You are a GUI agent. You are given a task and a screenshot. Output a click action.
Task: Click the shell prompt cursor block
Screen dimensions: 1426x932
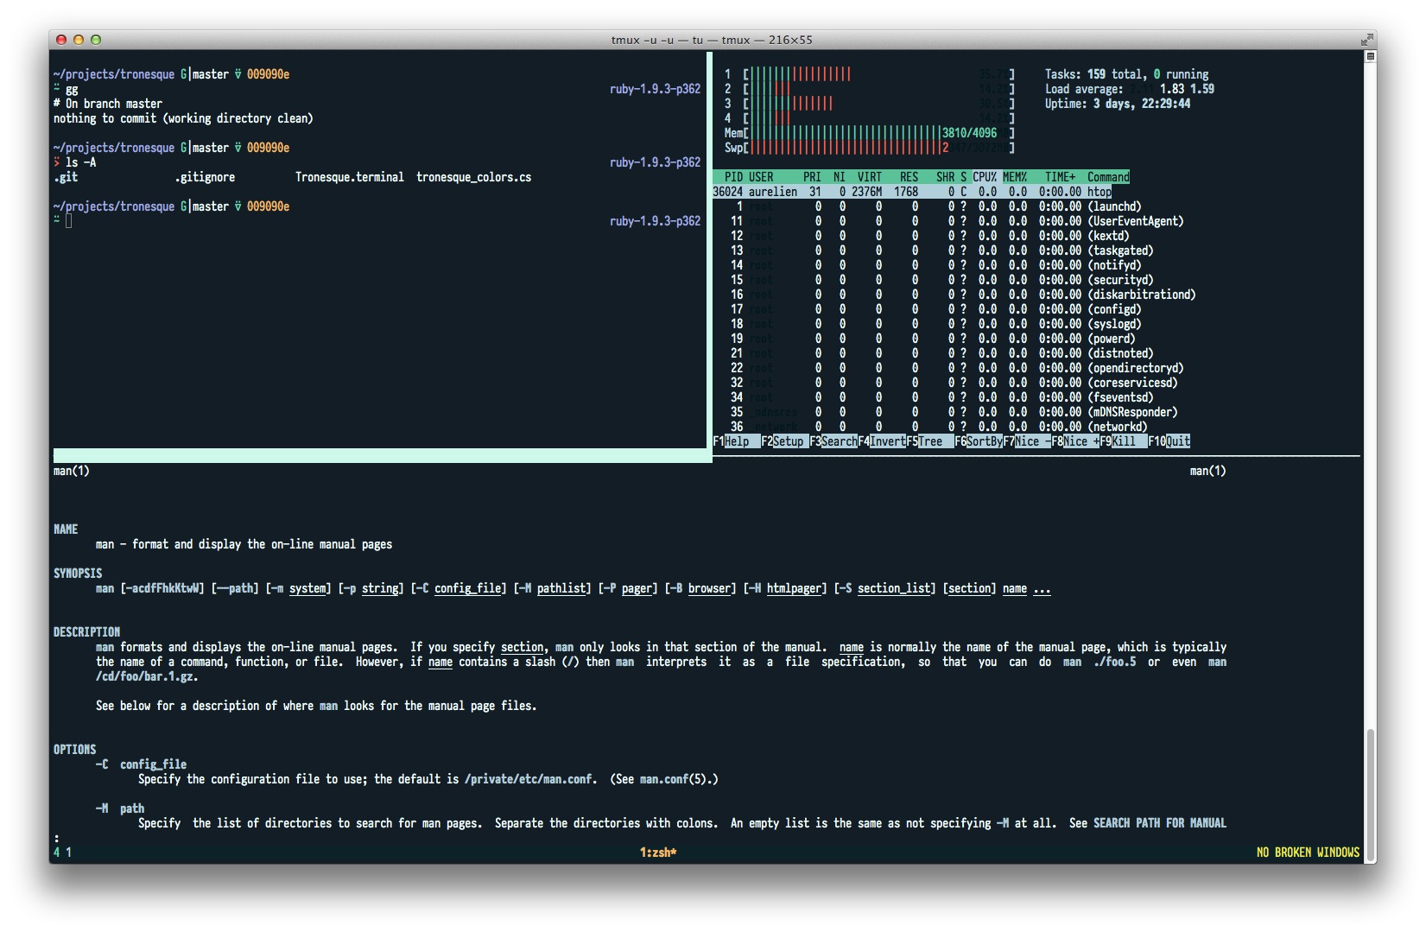coord(69,221)
